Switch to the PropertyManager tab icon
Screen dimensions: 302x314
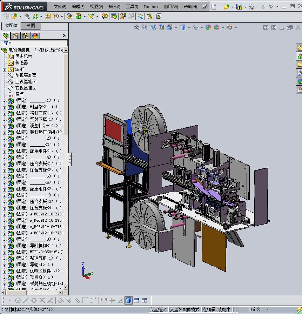pyautogui.click(x=15, y=36)
